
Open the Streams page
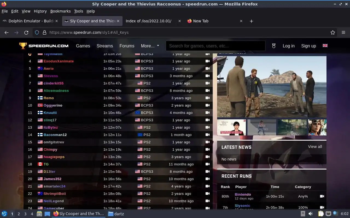point(105,46)
